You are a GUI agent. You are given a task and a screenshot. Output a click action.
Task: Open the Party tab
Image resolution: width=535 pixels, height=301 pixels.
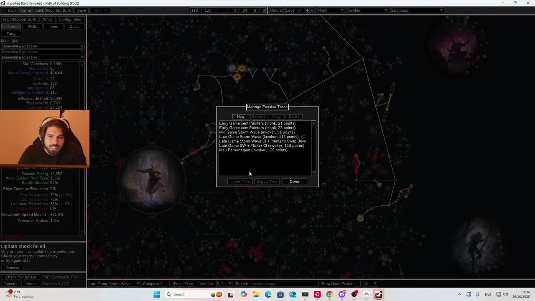[x=11, y=34]
